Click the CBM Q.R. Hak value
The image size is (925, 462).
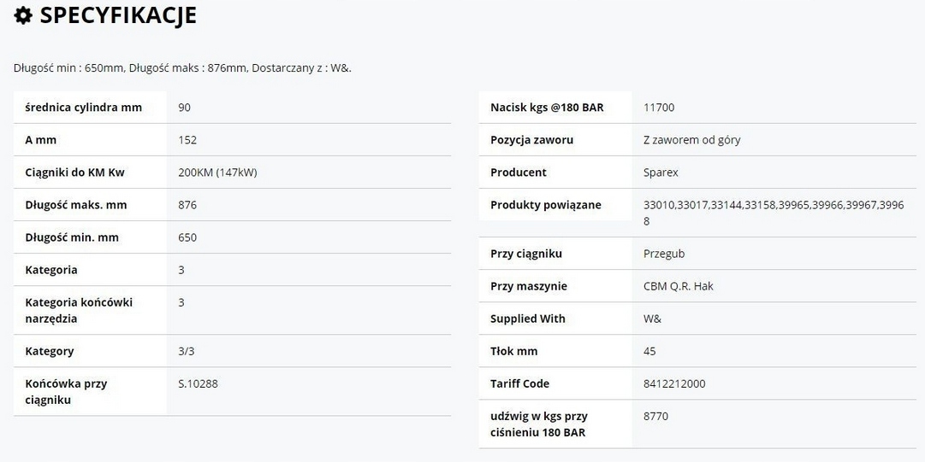(678, 286)
